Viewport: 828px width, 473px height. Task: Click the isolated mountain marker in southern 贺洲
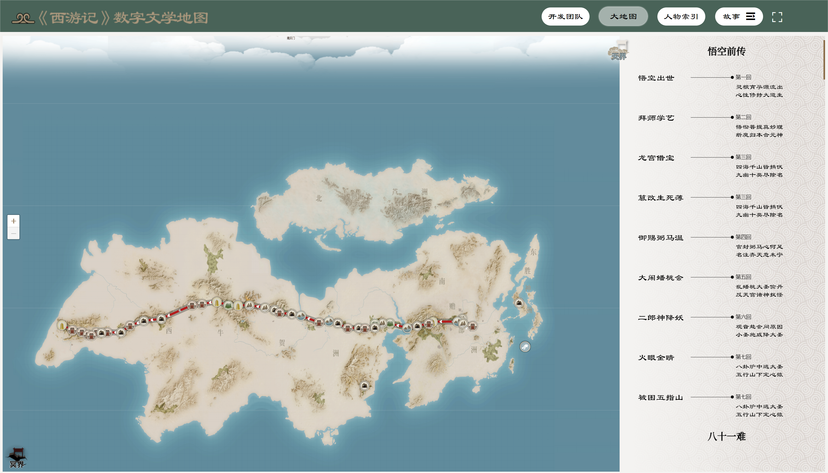coord(365,386)
